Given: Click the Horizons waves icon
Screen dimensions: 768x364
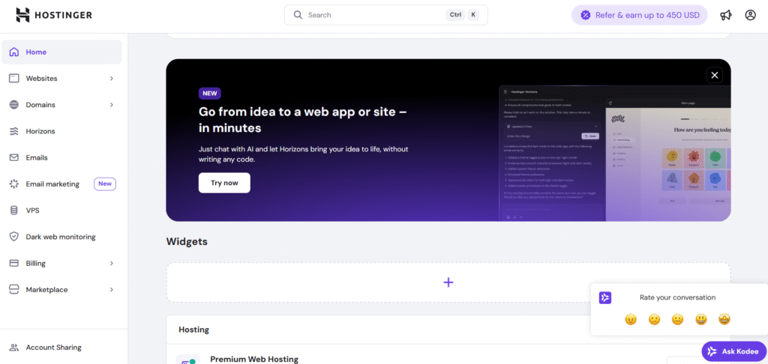Looking at the screenshot, I should click(x=14, y=131).
